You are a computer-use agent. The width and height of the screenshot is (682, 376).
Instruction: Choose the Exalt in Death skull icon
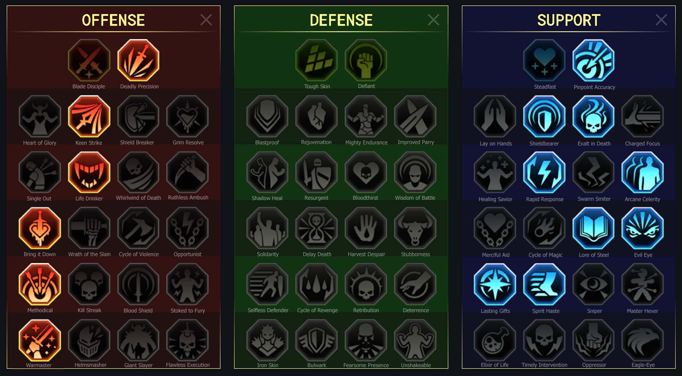(594, 116)
